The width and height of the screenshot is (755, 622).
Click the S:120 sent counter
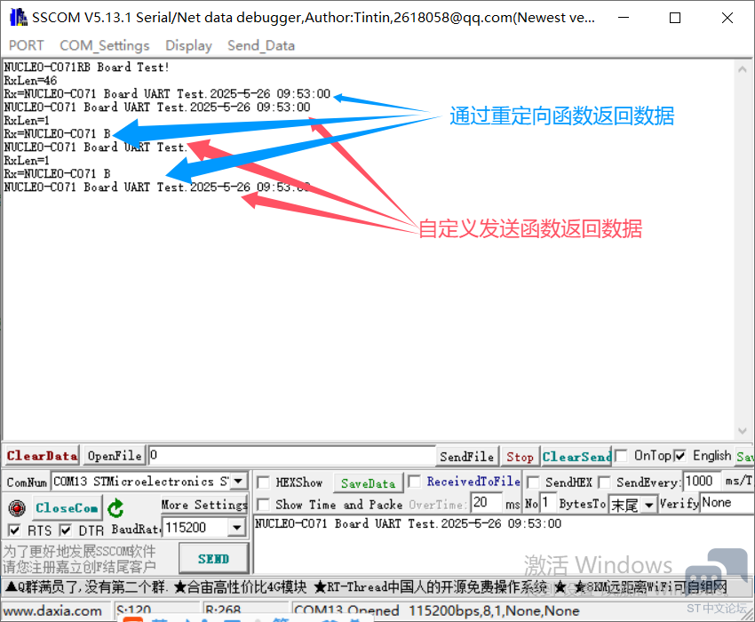(133, 611)
